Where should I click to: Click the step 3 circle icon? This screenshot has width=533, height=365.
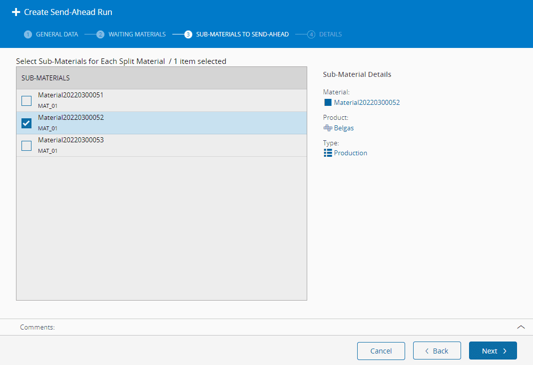click(188, 34)
